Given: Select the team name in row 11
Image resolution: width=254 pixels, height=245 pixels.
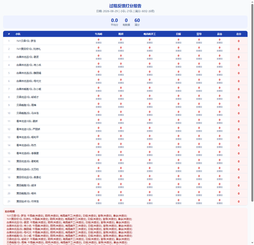Looking at the screenshot, I should (x=27, y=121).
